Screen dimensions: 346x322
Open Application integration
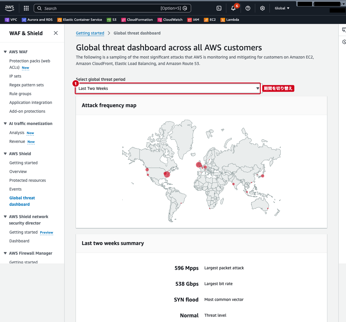31,102
